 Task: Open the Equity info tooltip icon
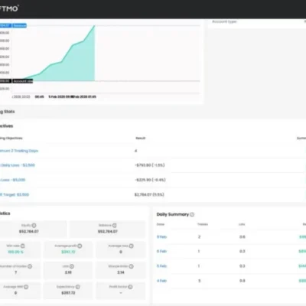click(34, 226)
